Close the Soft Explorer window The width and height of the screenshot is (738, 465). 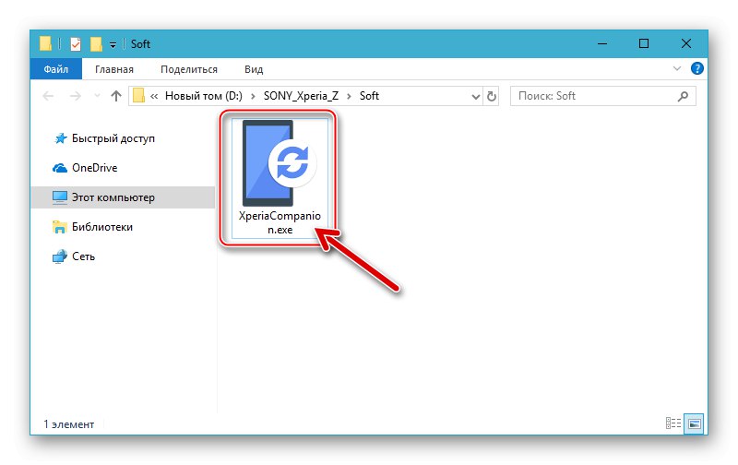(x=686, y=43)
